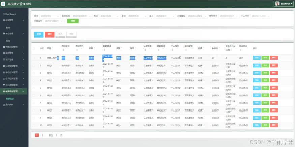Click the blue 新增 button
The width and height of the screenshot is (295, 147).
pyautogui.click(x=39, y=34)
